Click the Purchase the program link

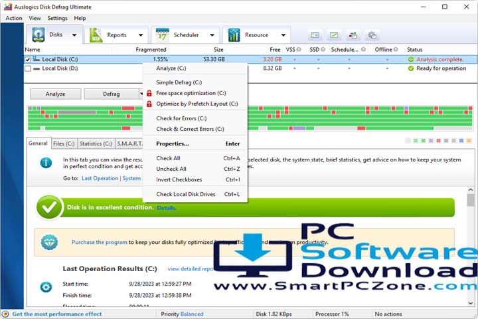point(100,242)
